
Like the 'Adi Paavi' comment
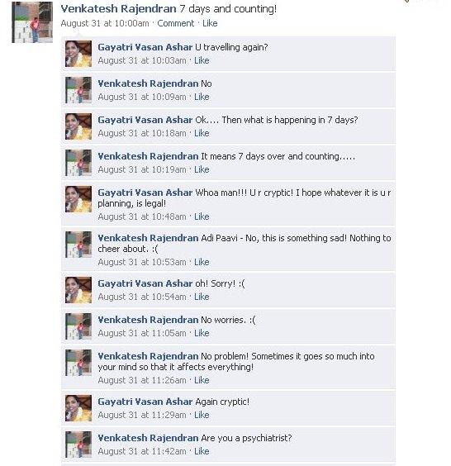pyautogui.click(x=202, y=262)
